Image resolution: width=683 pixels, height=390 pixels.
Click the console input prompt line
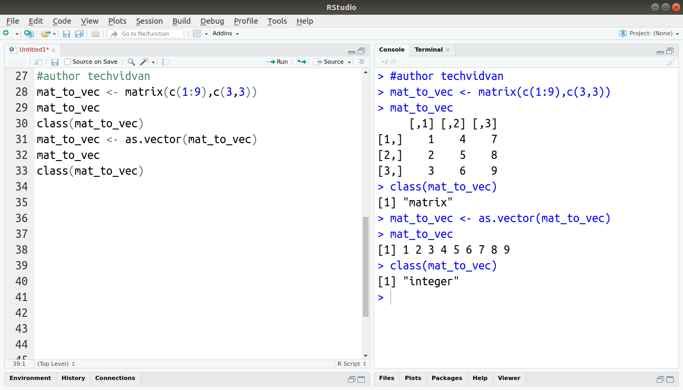click(x=526, y=297)
